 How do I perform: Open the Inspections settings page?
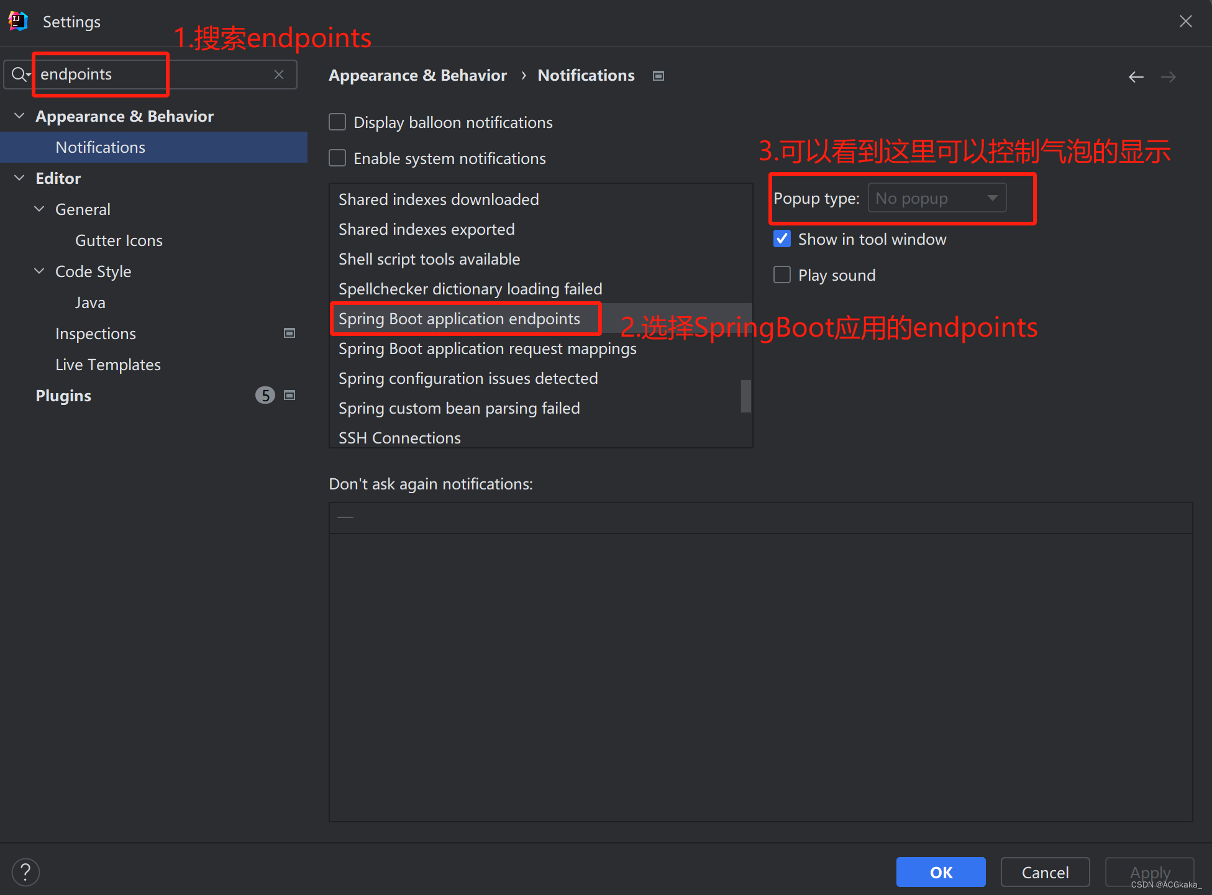click(x=96, y=334)
